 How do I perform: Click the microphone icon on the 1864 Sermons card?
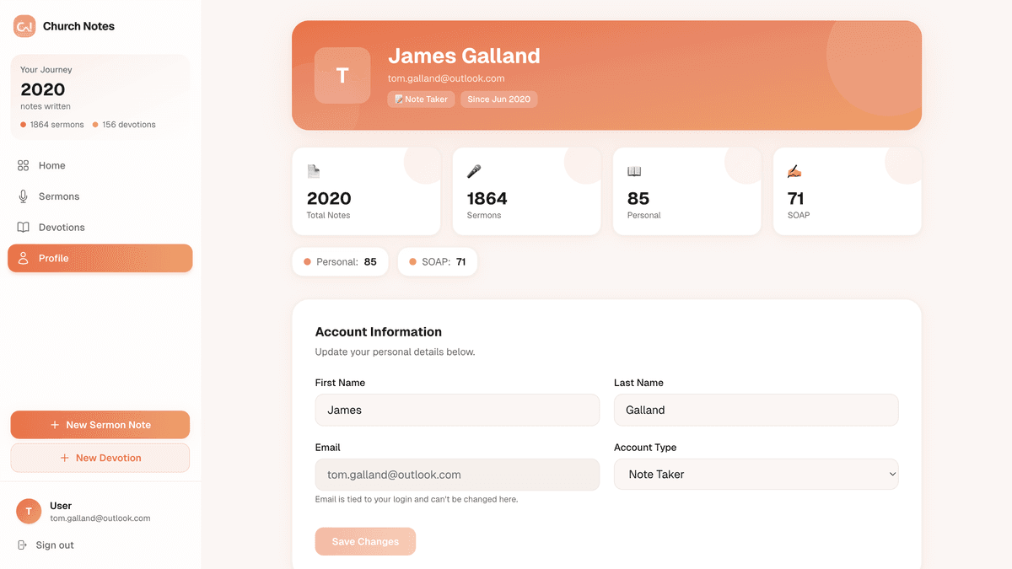tap(473, 169)
